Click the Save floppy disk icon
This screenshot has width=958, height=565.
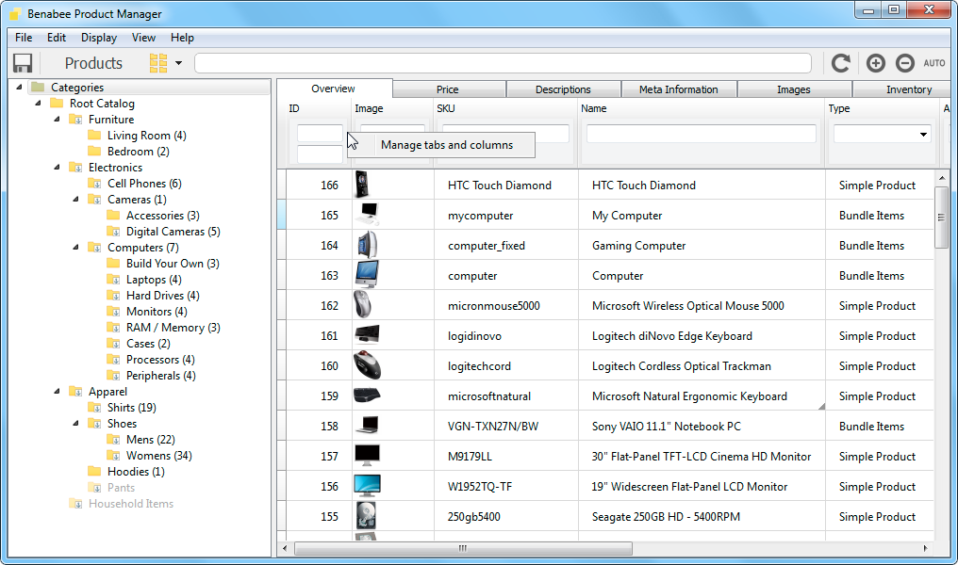click(x=23, y=63)
